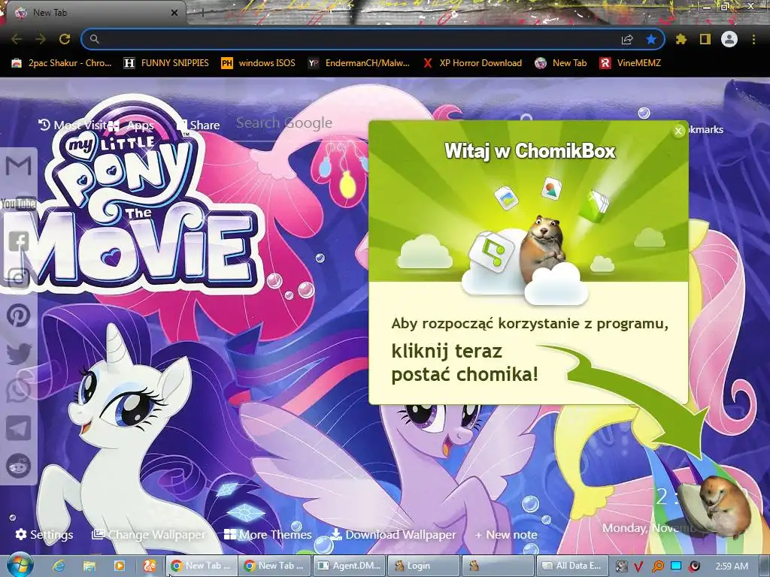Add a note with + New note
770x577 pixels.
(506, 534)
